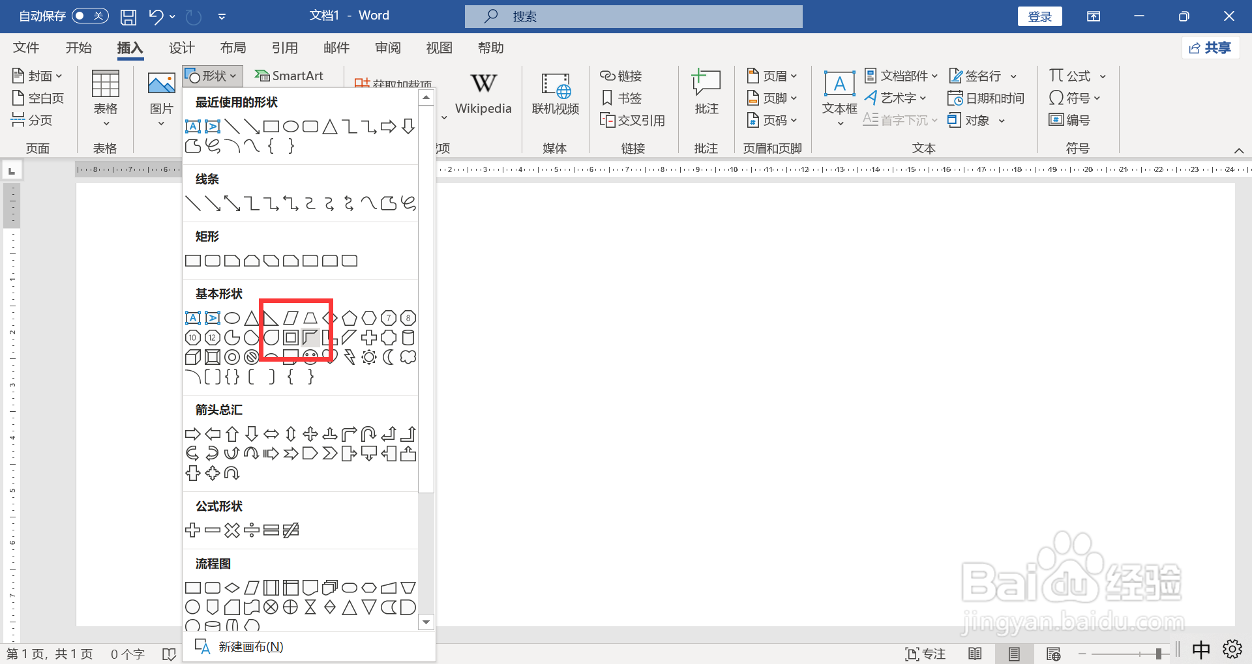This screenshot has width=1252, height=664.
Task: Switch to Print Layout view
Action: (x=1014, y=654)
